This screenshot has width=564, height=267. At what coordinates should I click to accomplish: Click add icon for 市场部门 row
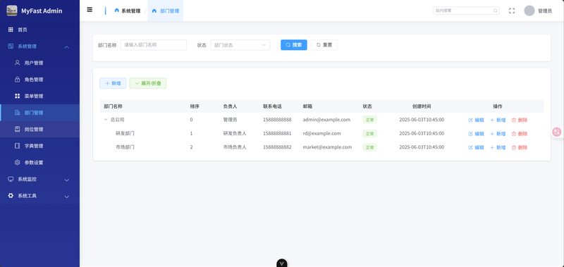tap(492, 147)
